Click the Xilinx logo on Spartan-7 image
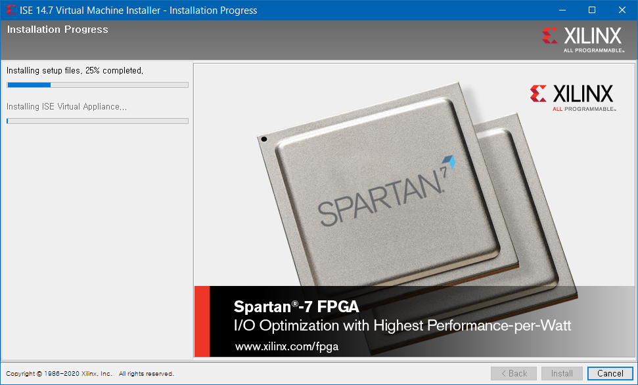The image size is (638, 385). [574, 98]
